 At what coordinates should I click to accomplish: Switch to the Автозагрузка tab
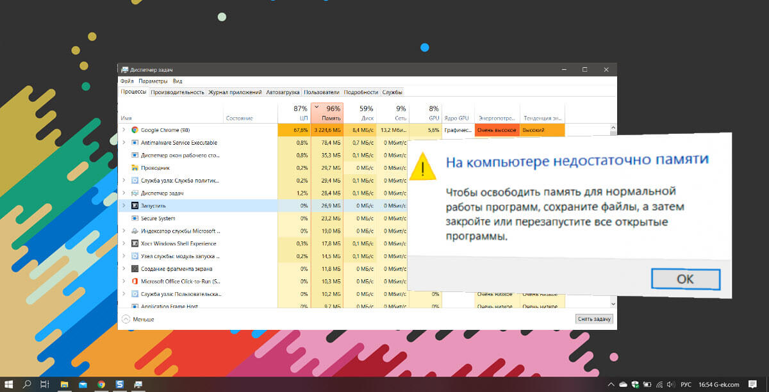tap(283, 92)
